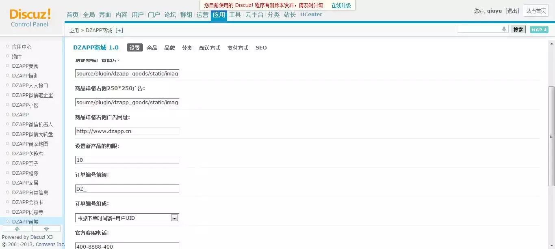
Task: Select DZAPP婚嫁 in the sidebar
Action: click(25, 173)
